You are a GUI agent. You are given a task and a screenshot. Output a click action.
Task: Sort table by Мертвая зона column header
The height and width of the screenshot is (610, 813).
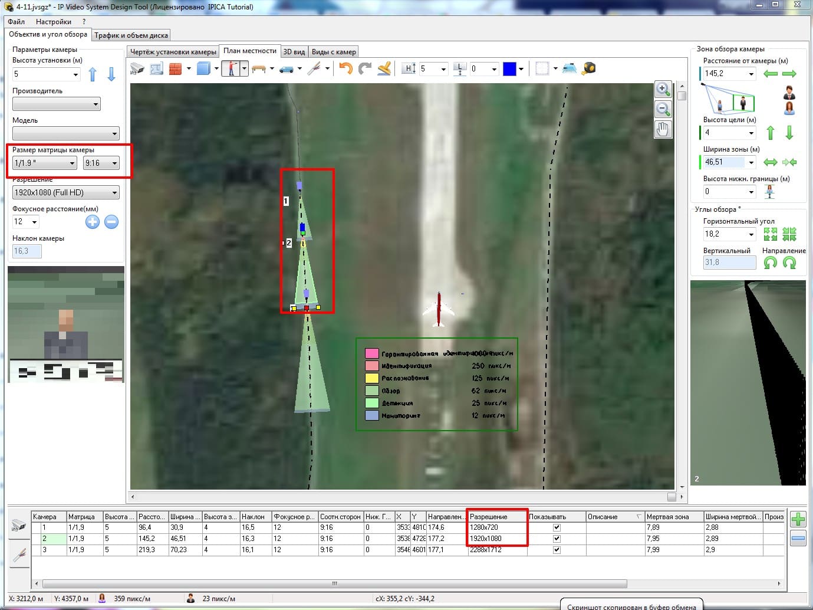click(674, 517)
